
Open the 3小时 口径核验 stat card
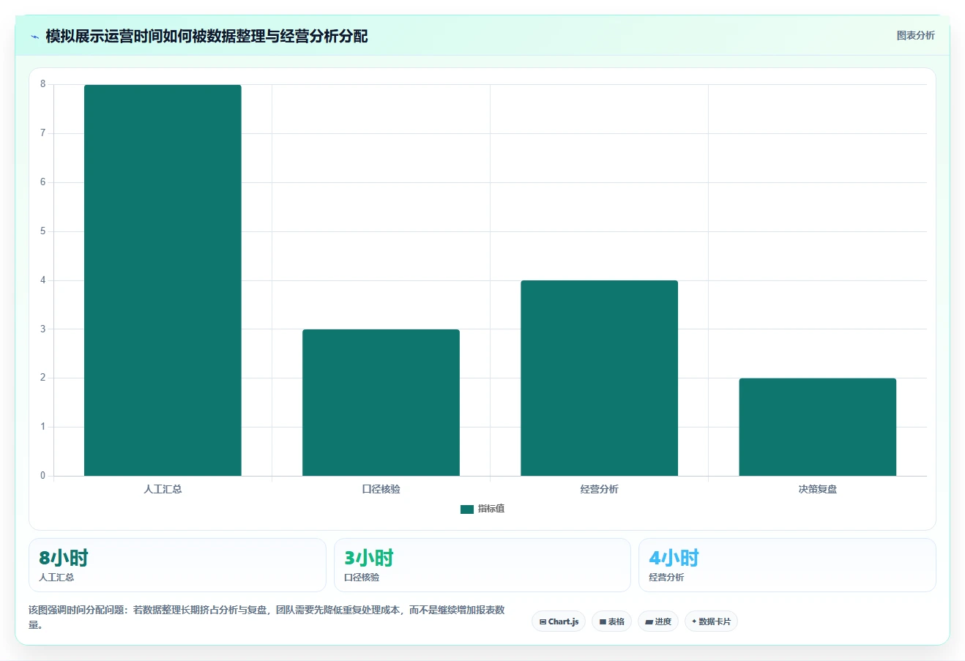coord(482,565)
